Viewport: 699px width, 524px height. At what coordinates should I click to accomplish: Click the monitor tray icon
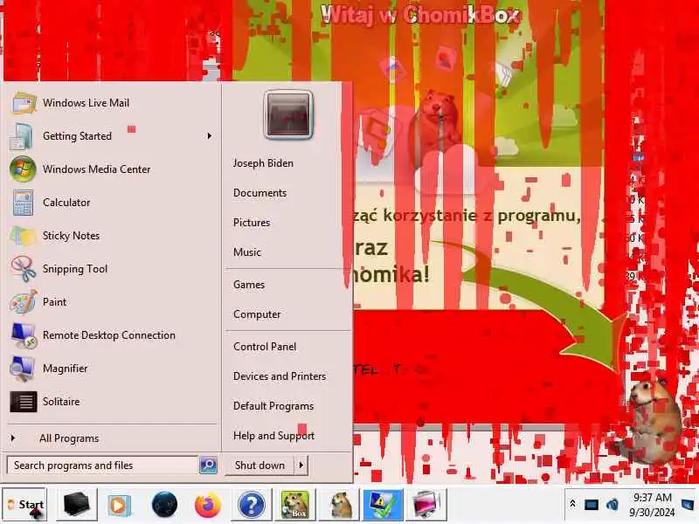592,505
